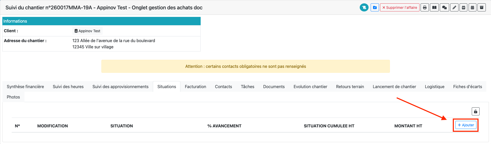The width and height of the screenshot is (491, 144).
Task: Click the single-day calendar icon
Action: 463,8
